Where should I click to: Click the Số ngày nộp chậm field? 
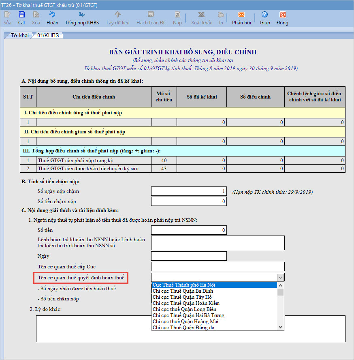click(189, 191)
